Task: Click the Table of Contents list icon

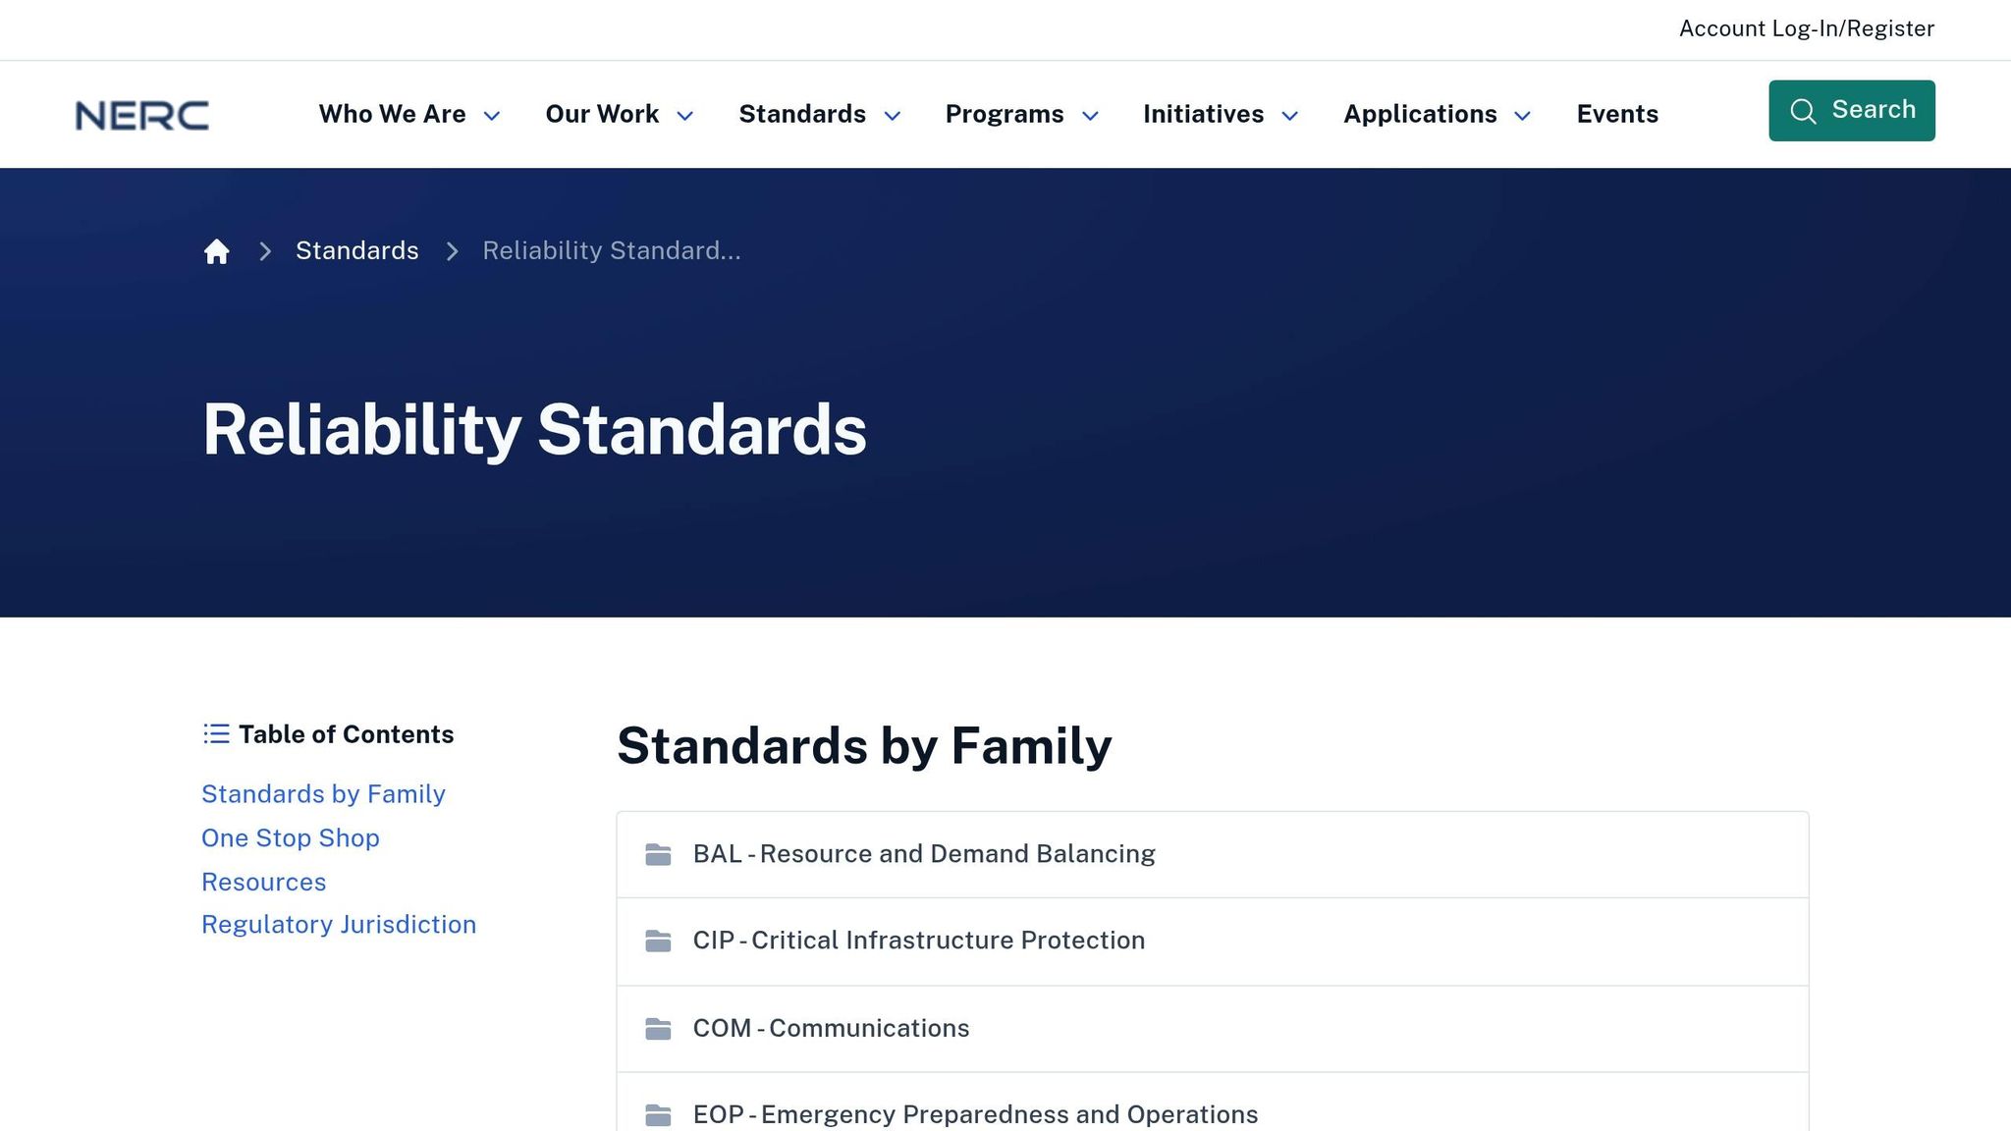Action: pyautogui.click(x=216, y=734)
